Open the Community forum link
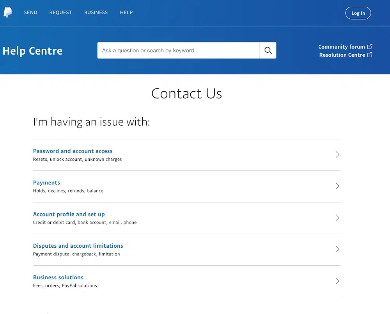This screenshot has width=390, height=314. [x=341, y=47]
